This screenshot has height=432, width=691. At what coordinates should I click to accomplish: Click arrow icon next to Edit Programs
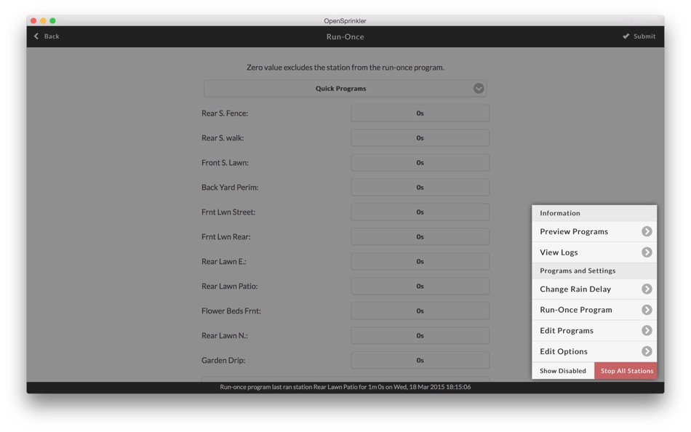click(x=647, y=330)
